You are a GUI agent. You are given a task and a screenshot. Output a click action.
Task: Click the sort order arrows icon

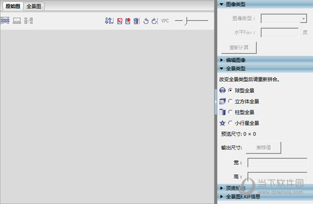pyautogui.click(x=109, y=21)
